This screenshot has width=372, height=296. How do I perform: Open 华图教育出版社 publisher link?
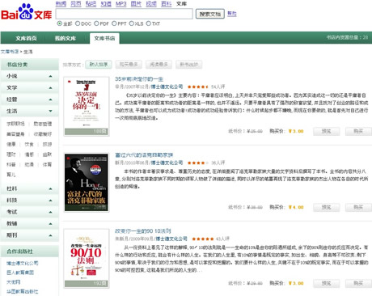click(x=23, y=291)
